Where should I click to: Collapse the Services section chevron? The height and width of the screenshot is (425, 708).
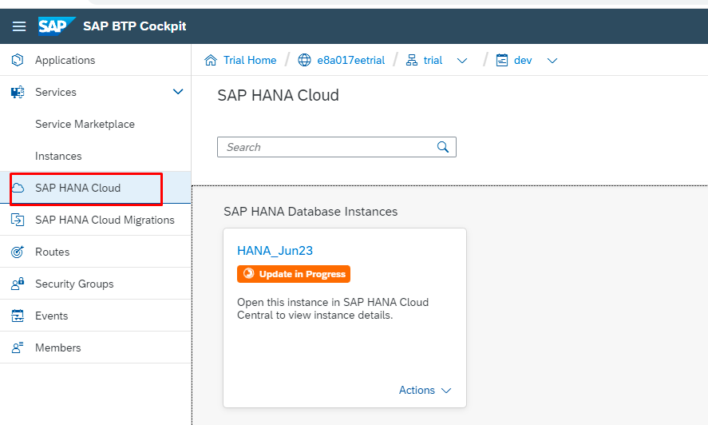point(178,92)
